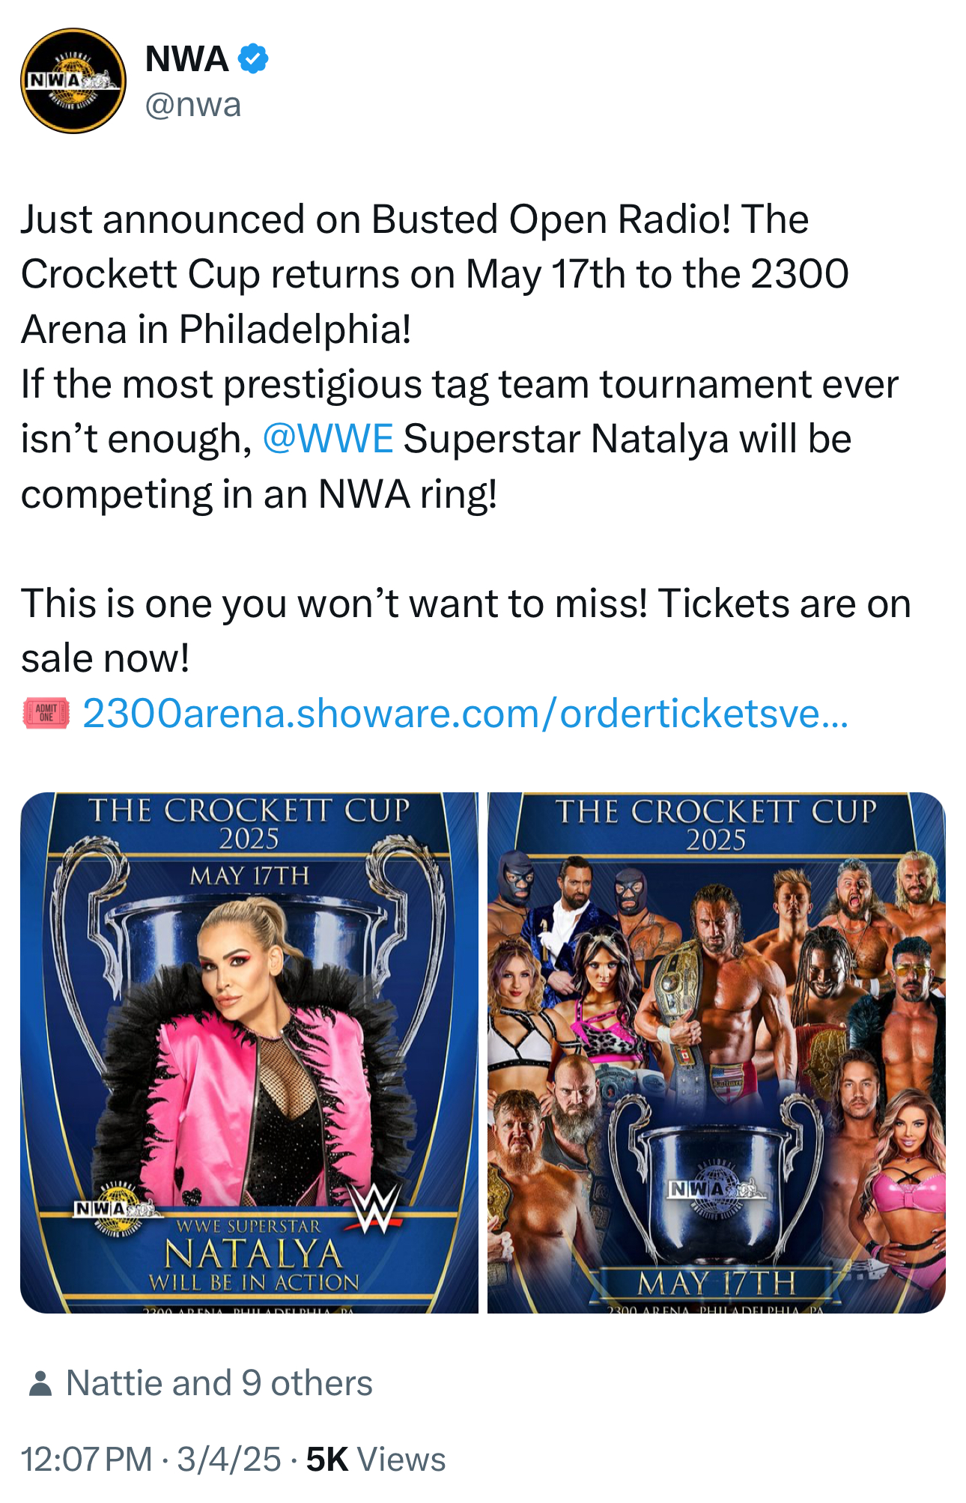Click the 12:07 PM timestamp
The width and height of the screenshot is (966, 1503).
[87, 1459]
